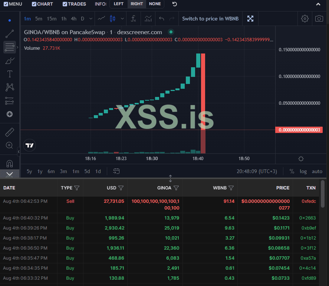Viewport: 329px width, 286px height.
Task: Open the GINOA column filter
Action: [176, 188]
